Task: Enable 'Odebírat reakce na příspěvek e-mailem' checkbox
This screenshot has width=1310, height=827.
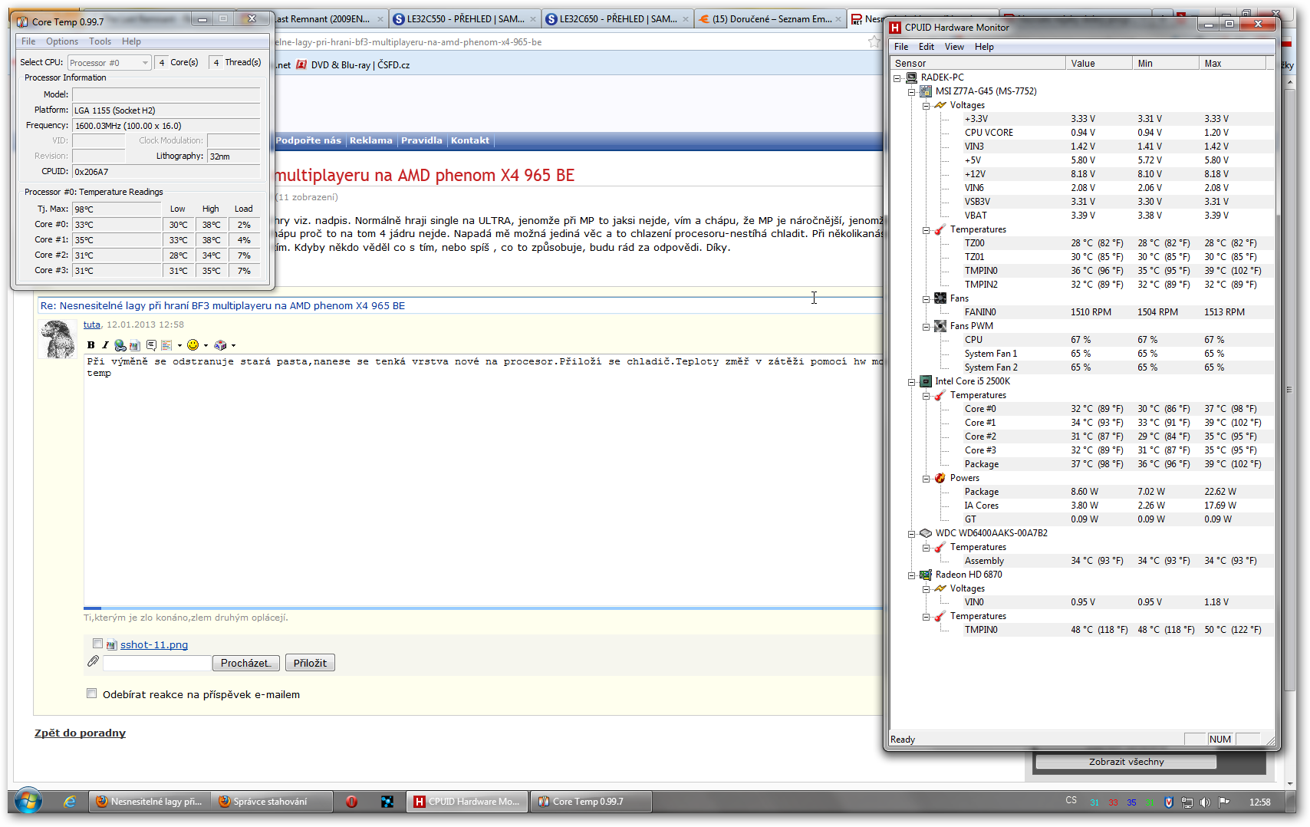Action: tap(92, 694)
